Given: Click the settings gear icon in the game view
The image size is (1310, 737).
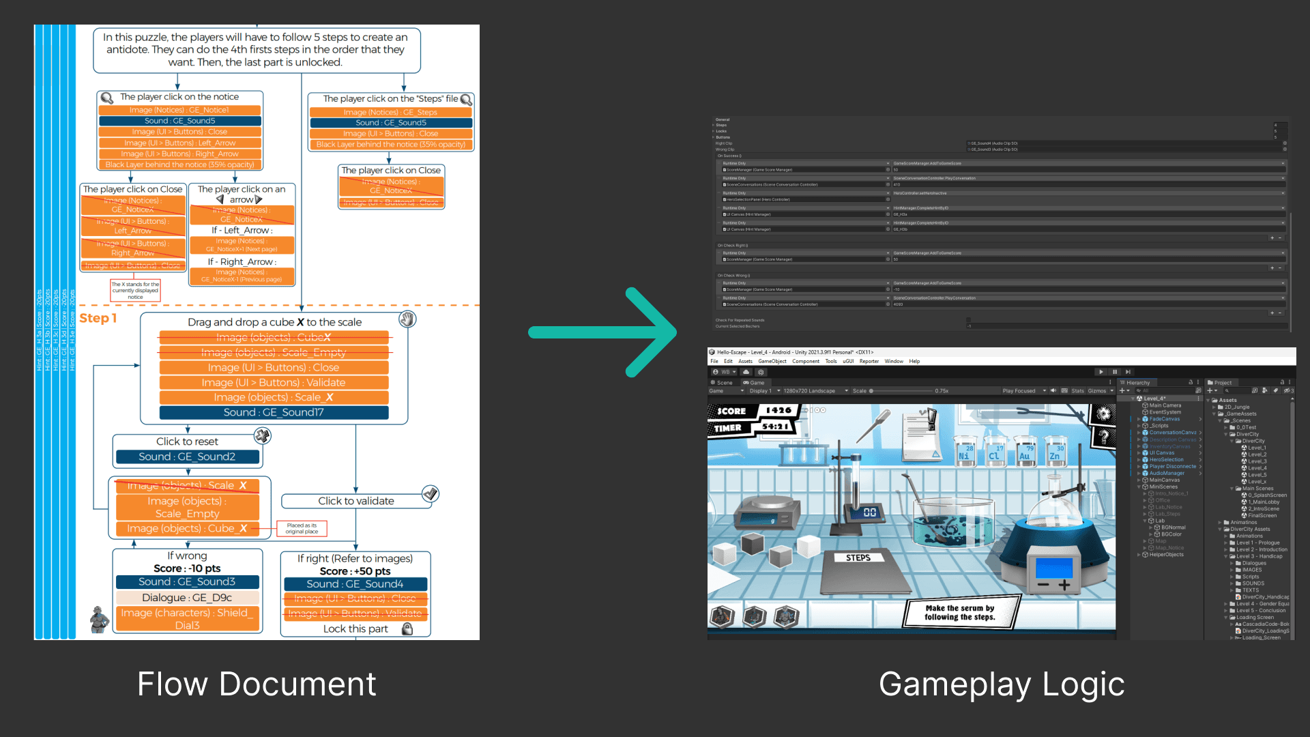Looking at the screenshot, I should click(1103, 414).
